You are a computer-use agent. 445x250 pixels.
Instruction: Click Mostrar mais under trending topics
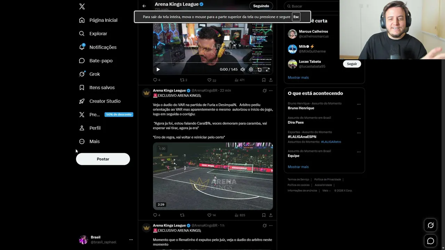(298, 167)
